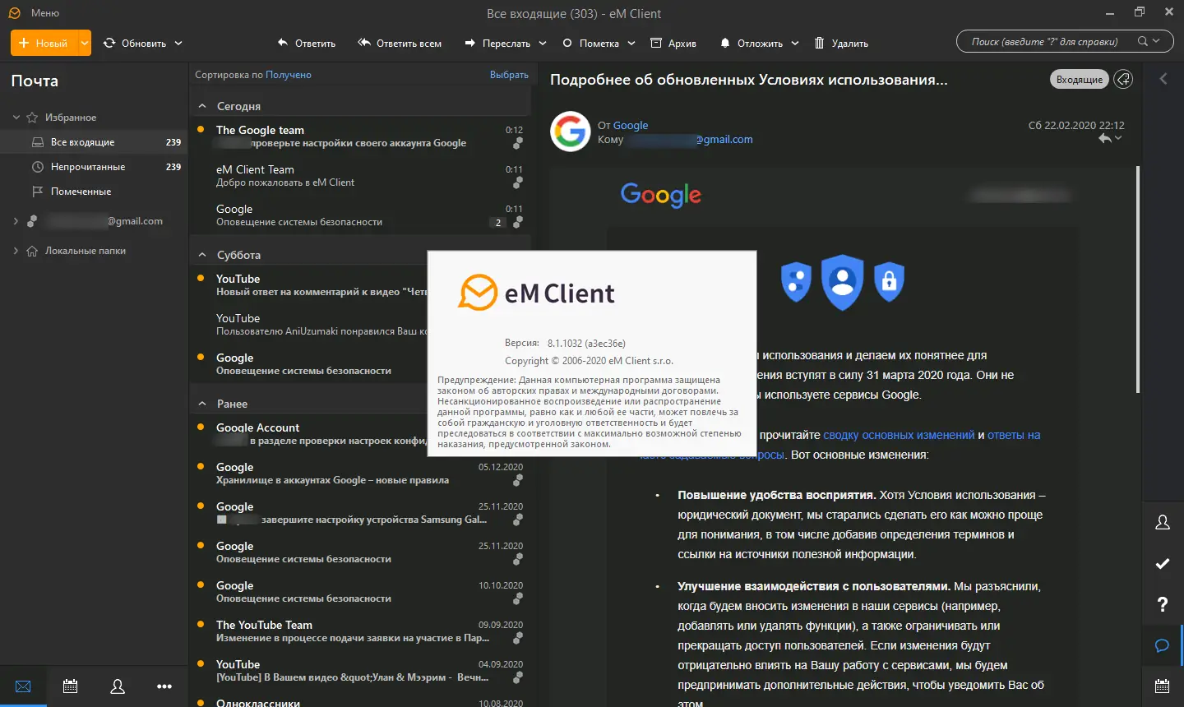The width and height of the screenshot is (1184, 707).
Task: Expand the Обновить dropdown arrow
Action: click(x=178, y=44)
